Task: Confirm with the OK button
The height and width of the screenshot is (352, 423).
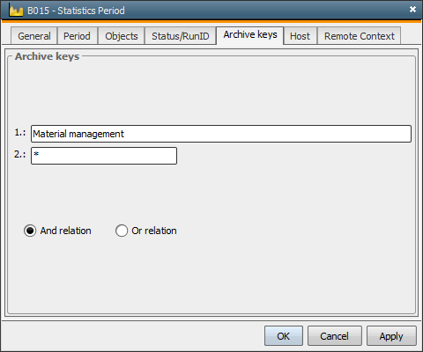Action: pyautogui.click(x=284, y=336)
